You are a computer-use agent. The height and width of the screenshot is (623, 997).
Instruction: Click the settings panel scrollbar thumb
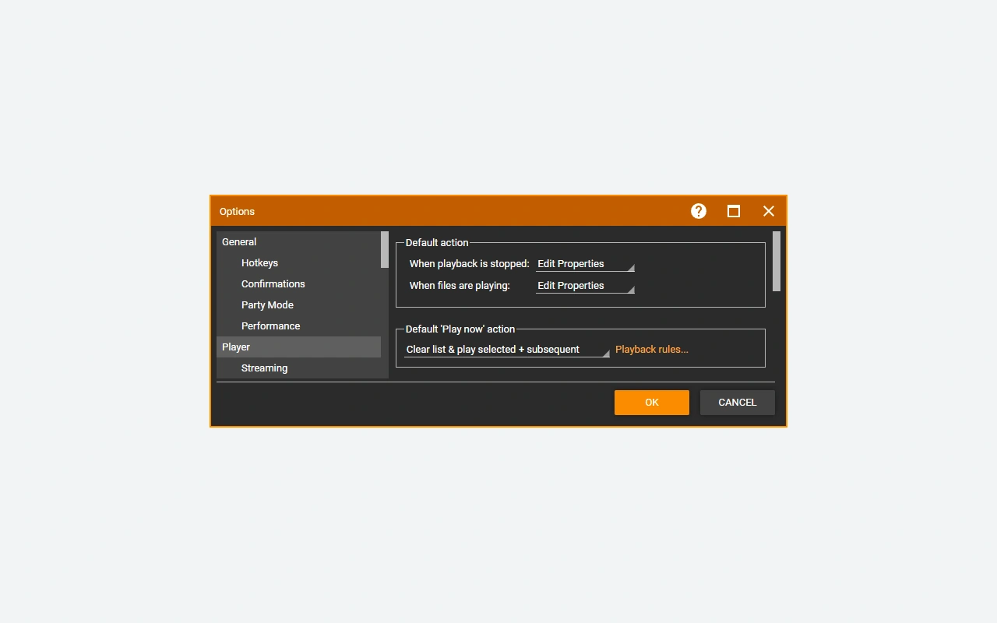point(777,262)
